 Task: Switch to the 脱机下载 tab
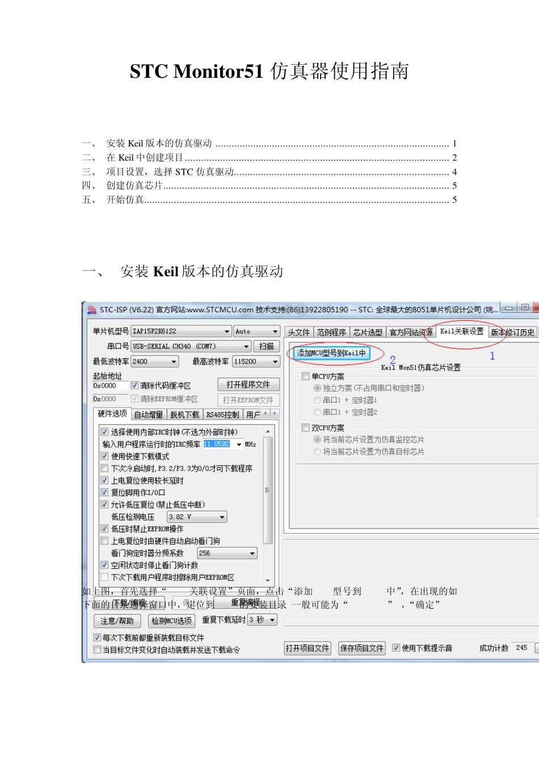click(x=185, y=415)
